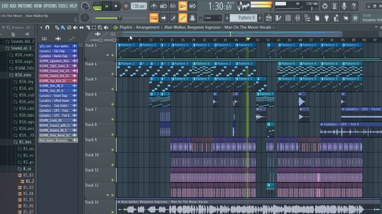The height and width of the screenshot is (214, 382).
Task: Stop playback with the stop button
Action: (x=116, y=7)
